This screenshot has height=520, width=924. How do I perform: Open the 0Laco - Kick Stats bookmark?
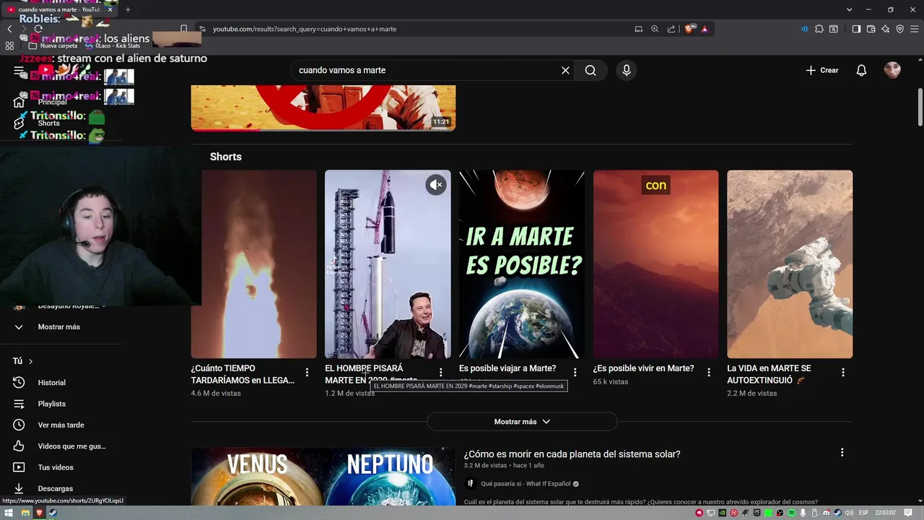[x=112, y=45]
